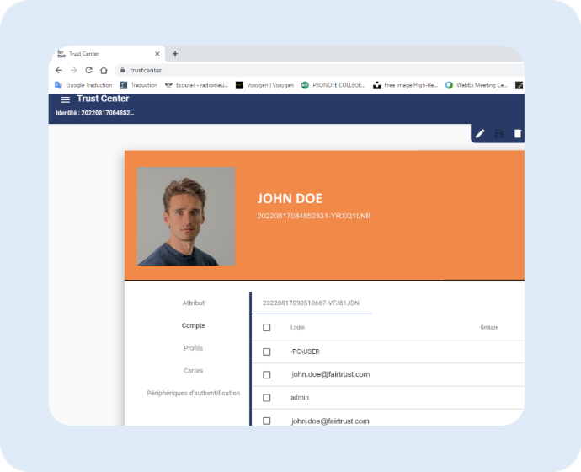Open a new browser tab with plus
The width and height of the screenshot is (581, 472).
175,53
